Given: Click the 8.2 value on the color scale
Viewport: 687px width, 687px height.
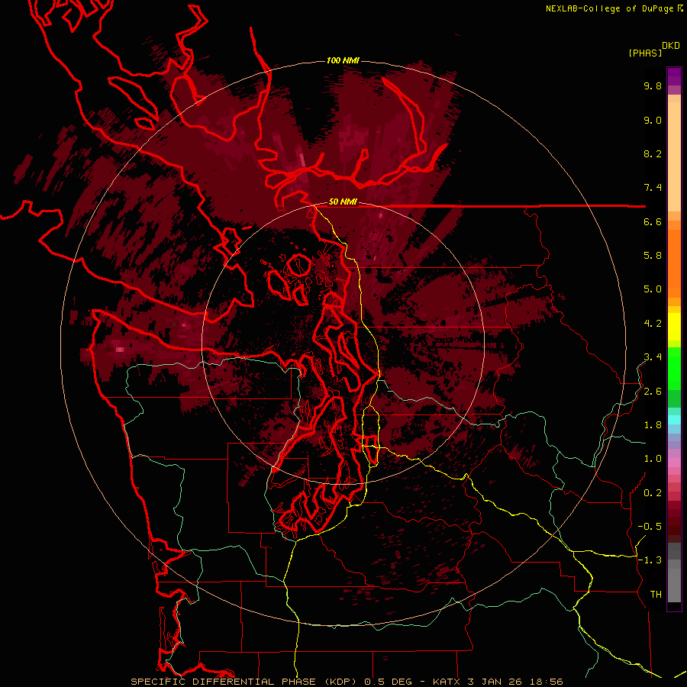Looking at the screenshot, I should 653,153.
